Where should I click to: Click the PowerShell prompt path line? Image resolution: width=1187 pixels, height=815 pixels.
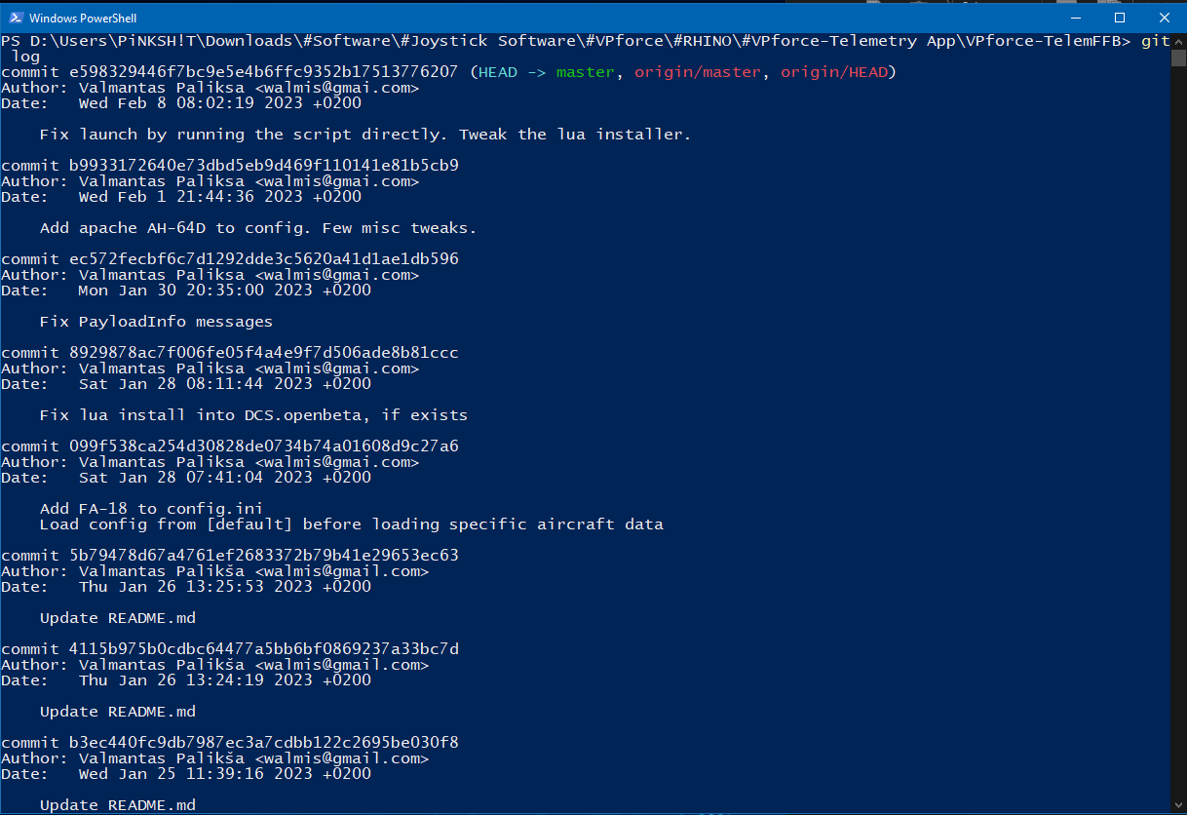(x=585, y=41)
